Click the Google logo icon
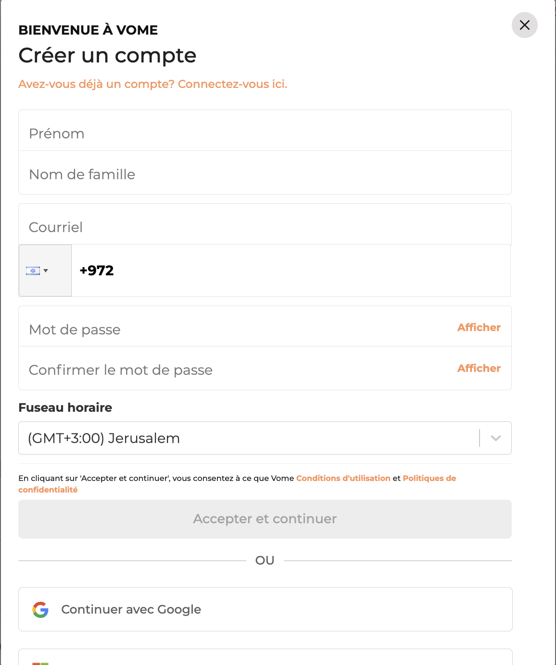This screenshot has width=556, height=665. 41,609
